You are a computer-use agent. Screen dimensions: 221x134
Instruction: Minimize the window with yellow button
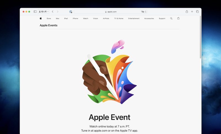click(x=26, y=12)
